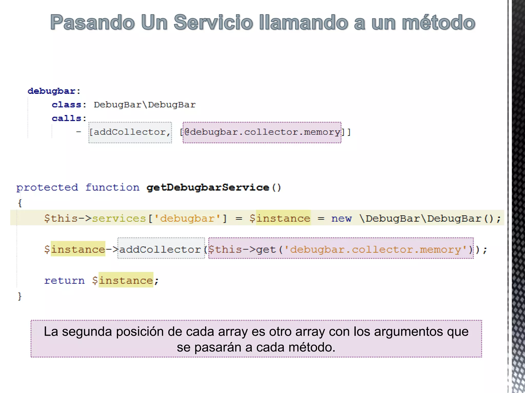The width and height of the screenshot is (525, 393).
Task: Click '$instance' before the addCollector arrow
Action: point(75,249)
